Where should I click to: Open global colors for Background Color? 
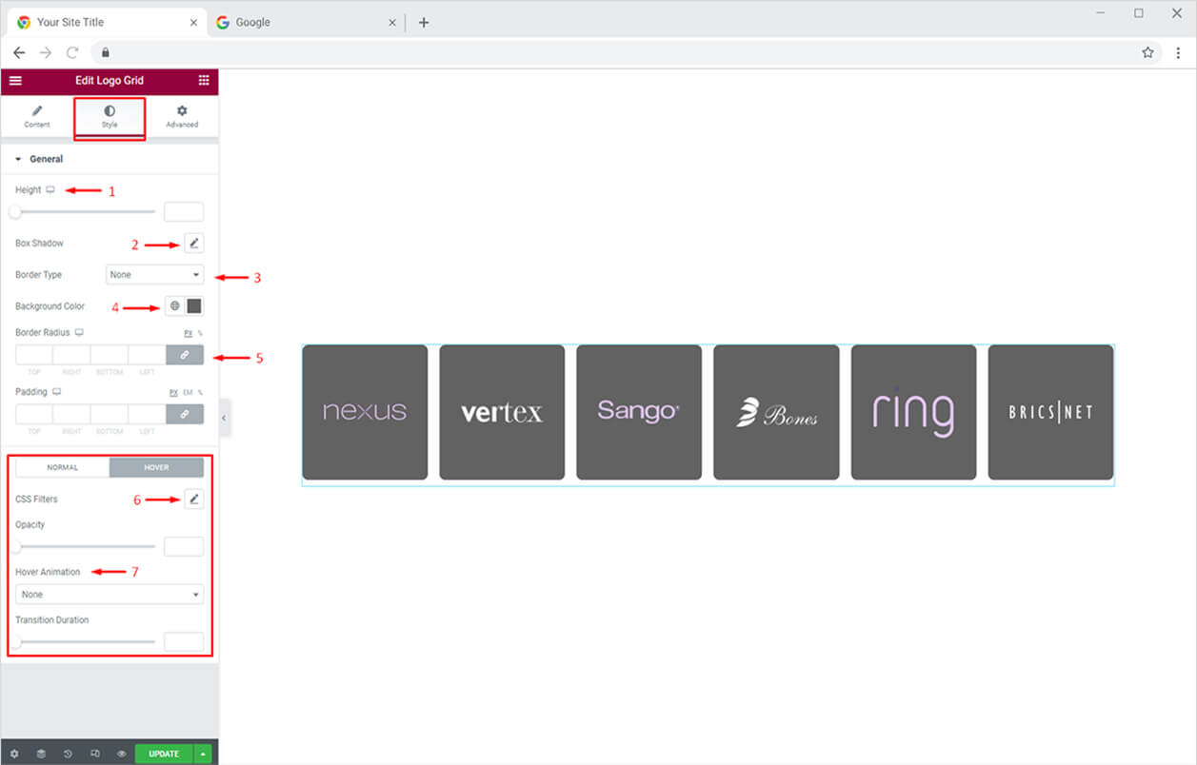coord(174,306)
